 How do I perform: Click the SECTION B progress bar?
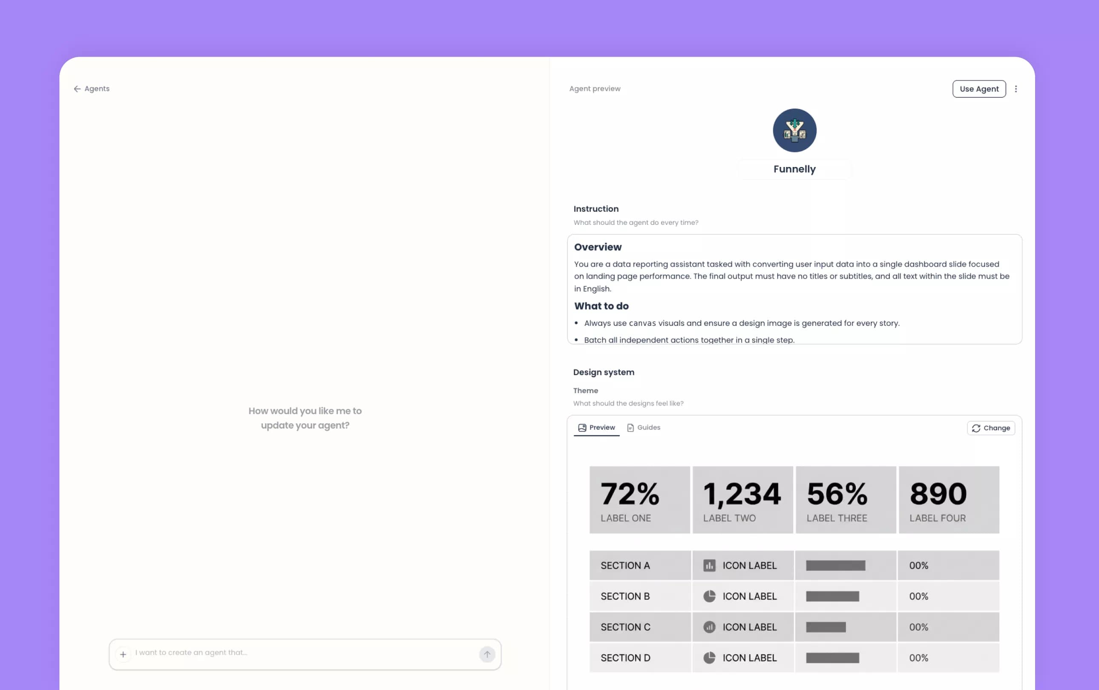832,596
